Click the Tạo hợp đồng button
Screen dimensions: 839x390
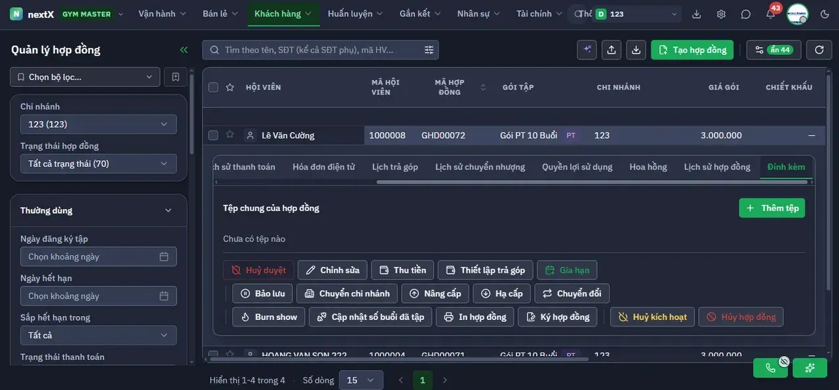pos(692,50)
